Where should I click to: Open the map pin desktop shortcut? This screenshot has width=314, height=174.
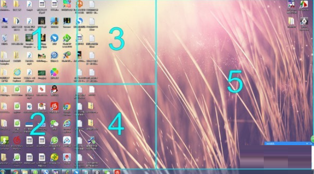click(x=67, y=157)
